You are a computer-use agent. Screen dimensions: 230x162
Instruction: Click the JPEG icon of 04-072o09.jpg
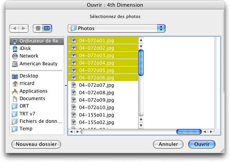pyautogui.click(x=74, y=100)
